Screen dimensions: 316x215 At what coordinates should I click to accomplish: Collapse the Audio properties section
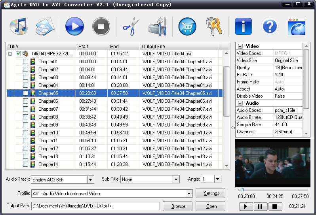point(240,103)
